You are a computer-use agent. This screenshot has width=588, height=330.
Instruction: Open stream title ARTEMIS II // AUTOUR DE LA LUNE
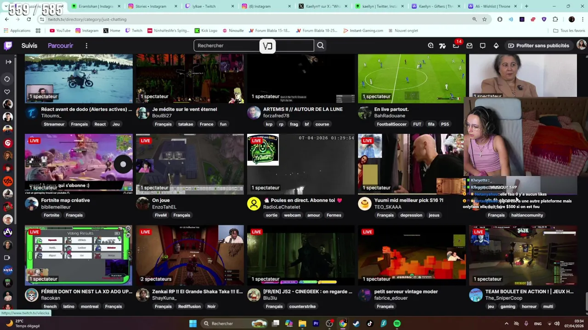[x=303, y=109]
